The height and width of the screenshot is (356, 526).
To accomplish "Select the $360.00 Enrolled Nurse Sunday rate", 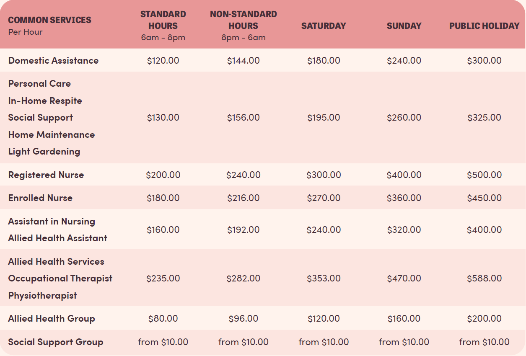I will [x=404, y=198].
